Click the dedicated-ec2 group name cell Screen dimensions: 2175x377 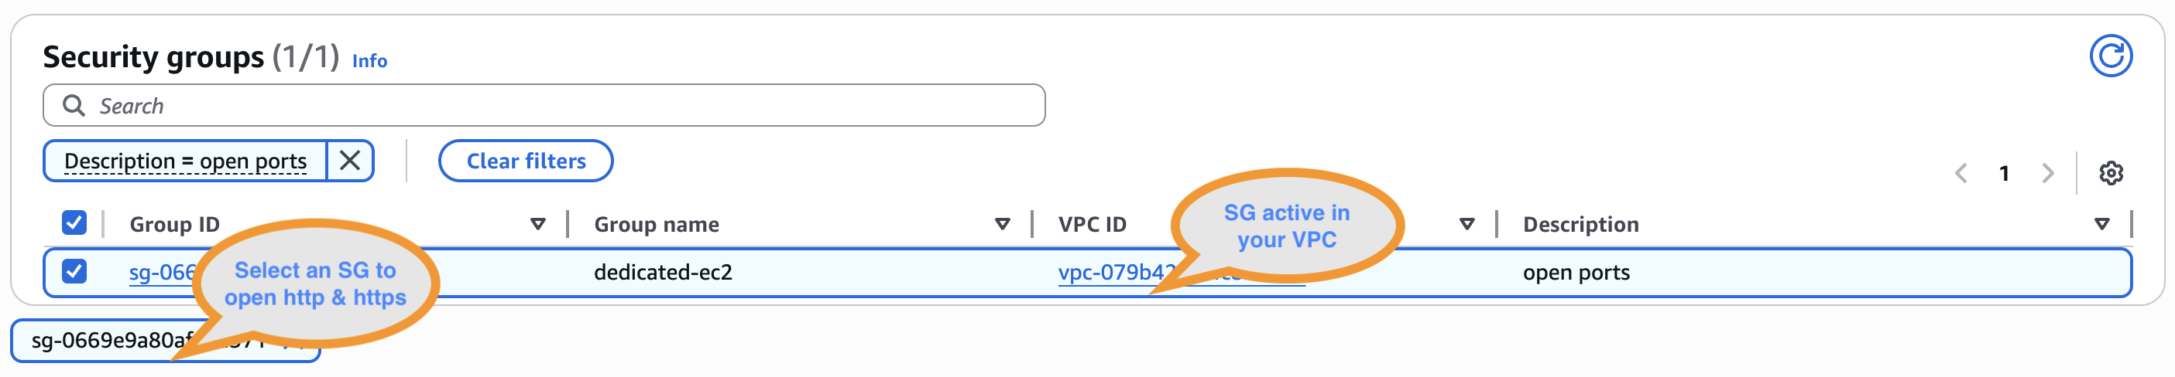pos(663,273)
